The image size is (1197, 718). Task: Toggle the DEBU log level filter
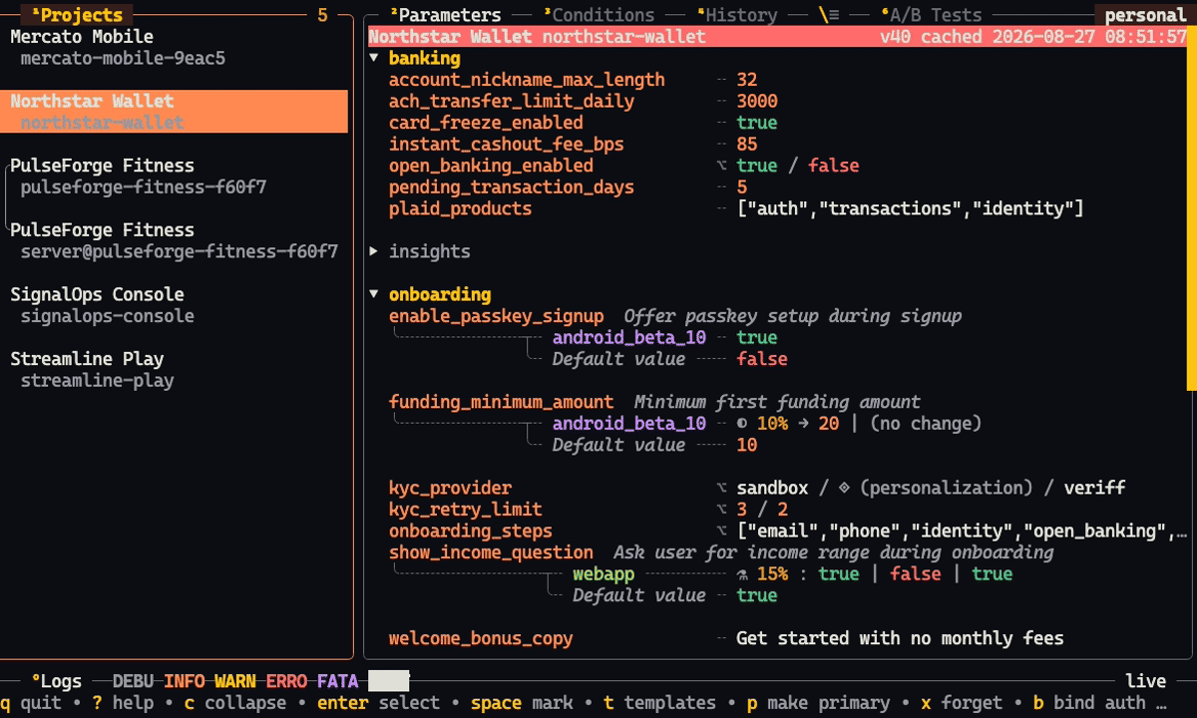[133, 681]
